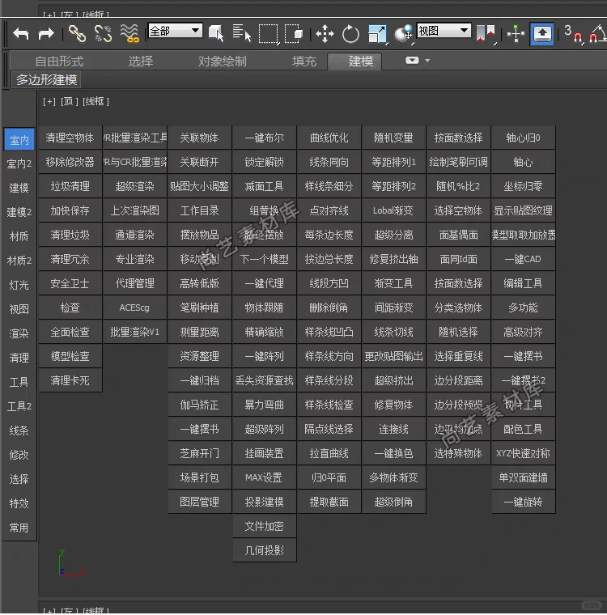Toggle the Window/Crossing selection mode

(294, 34)
